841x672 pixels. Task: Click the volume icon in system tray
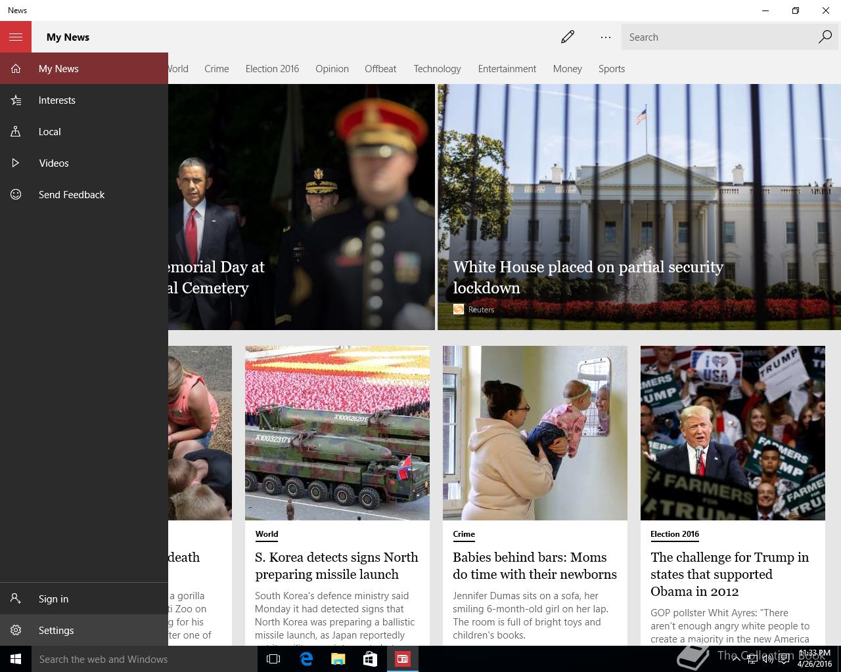point(767,659)
